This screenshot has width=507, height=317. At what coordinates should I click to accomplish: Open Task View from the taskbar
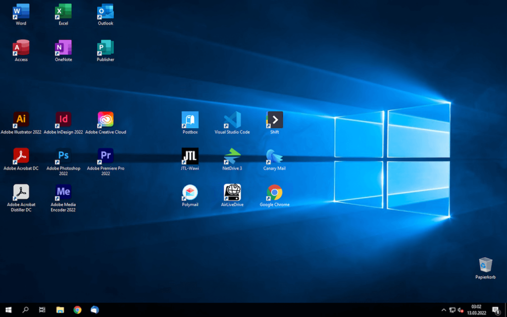pos(42,310)
